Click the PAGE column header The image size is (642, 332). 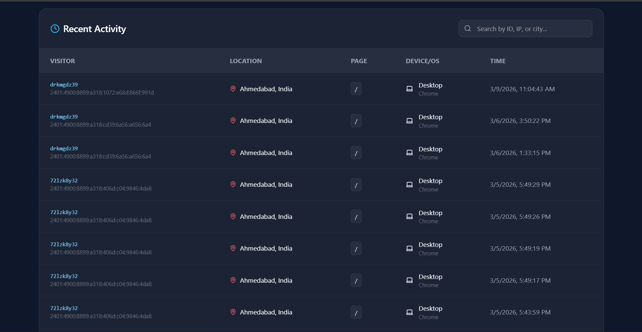359,61
